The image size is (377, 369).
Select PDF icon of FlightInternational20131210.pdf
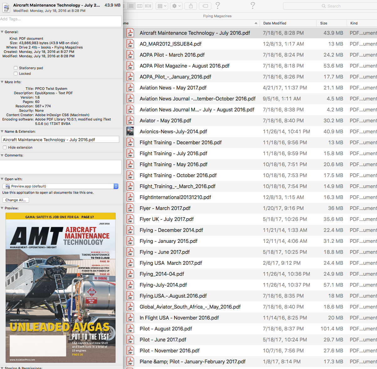[130, 197]
